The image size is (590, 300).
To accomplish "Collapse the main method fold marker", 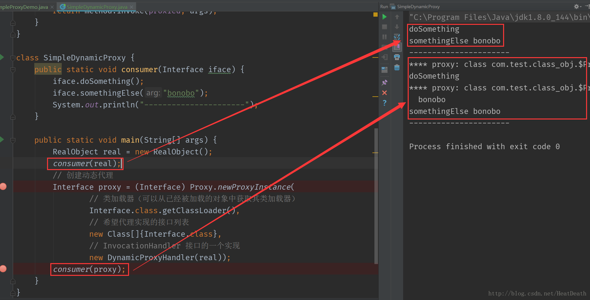I will click(x=13, y=140).
